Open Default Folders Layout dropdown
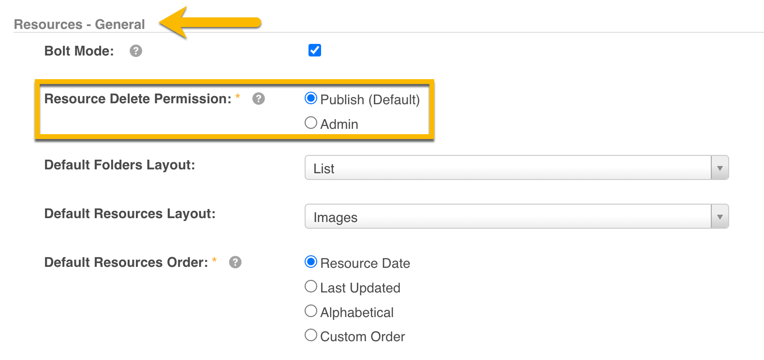Image resolution: width=764 pixels, height=360 pixels. (x=508, y=168)
